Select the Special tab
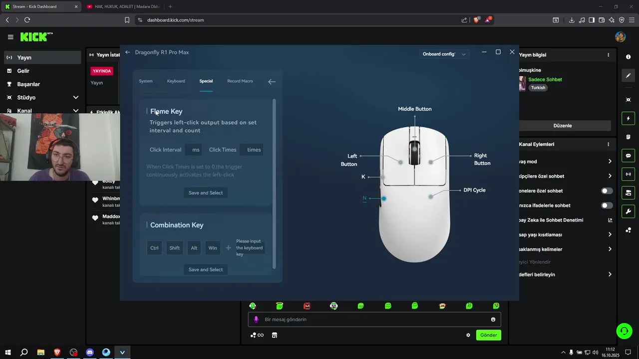The height and width of the screenshot is (359, 639). point(206,81)
